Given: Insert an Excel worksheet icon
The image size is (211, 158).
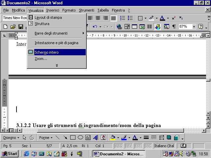Looking at the screenshot, I should coord(142,27).
